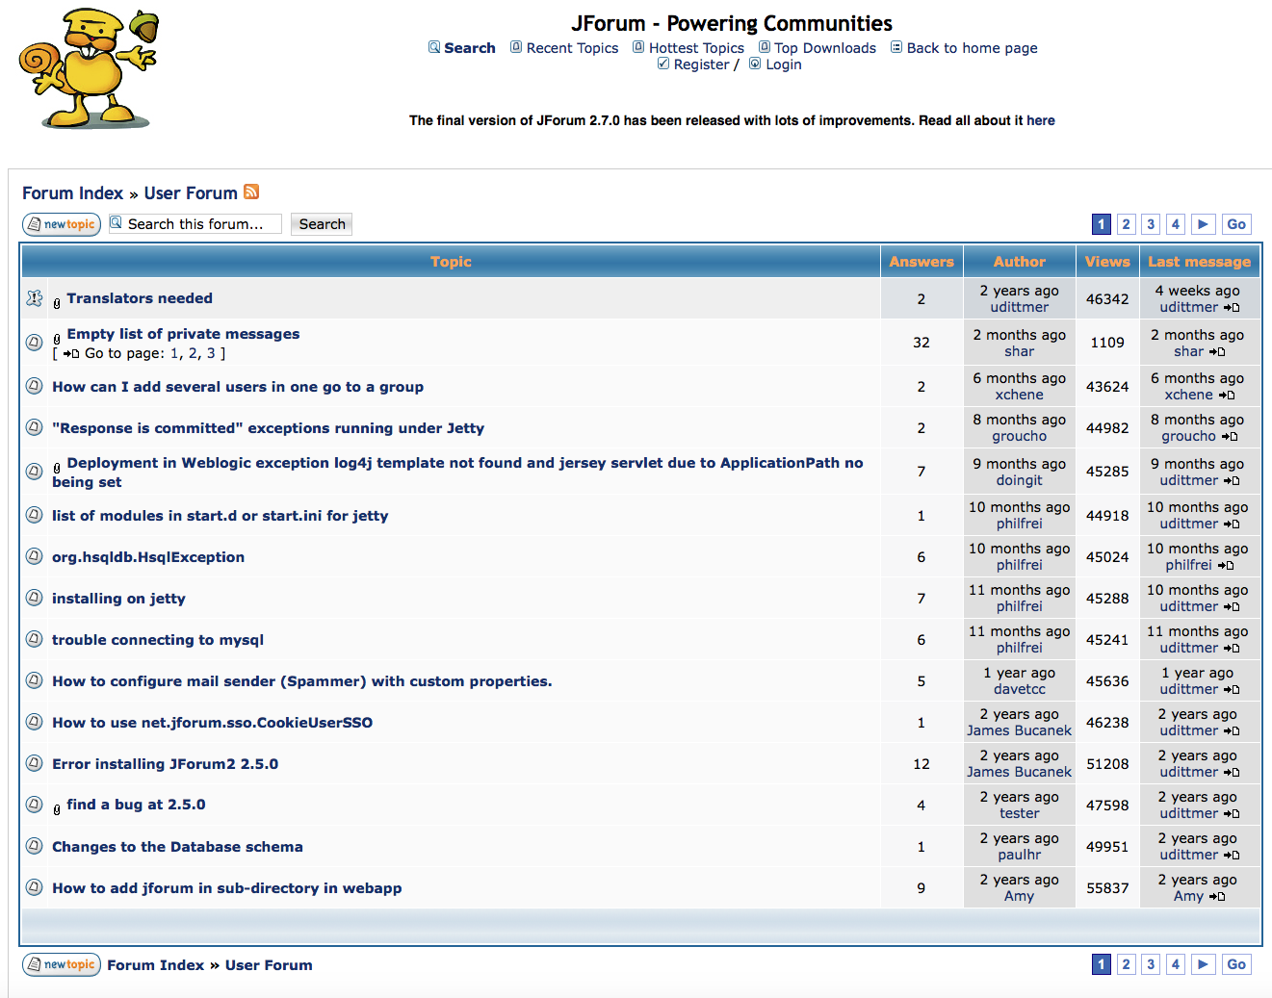
Task: Open topic How can I add several users
Action: tap(238, 387)
